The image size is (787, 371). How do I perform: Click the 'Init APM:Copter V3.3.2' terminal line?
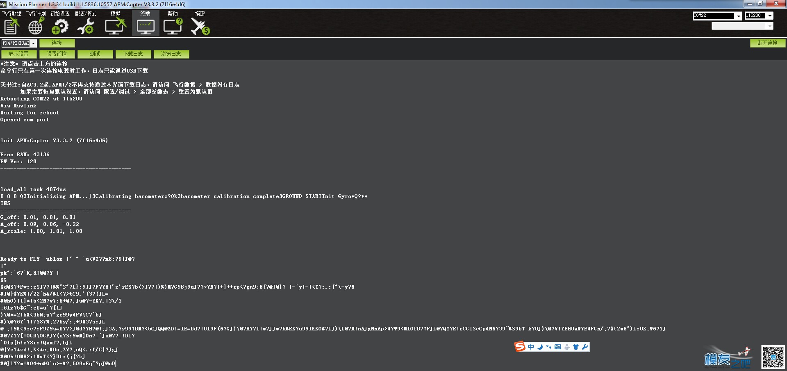pos(54,141)
